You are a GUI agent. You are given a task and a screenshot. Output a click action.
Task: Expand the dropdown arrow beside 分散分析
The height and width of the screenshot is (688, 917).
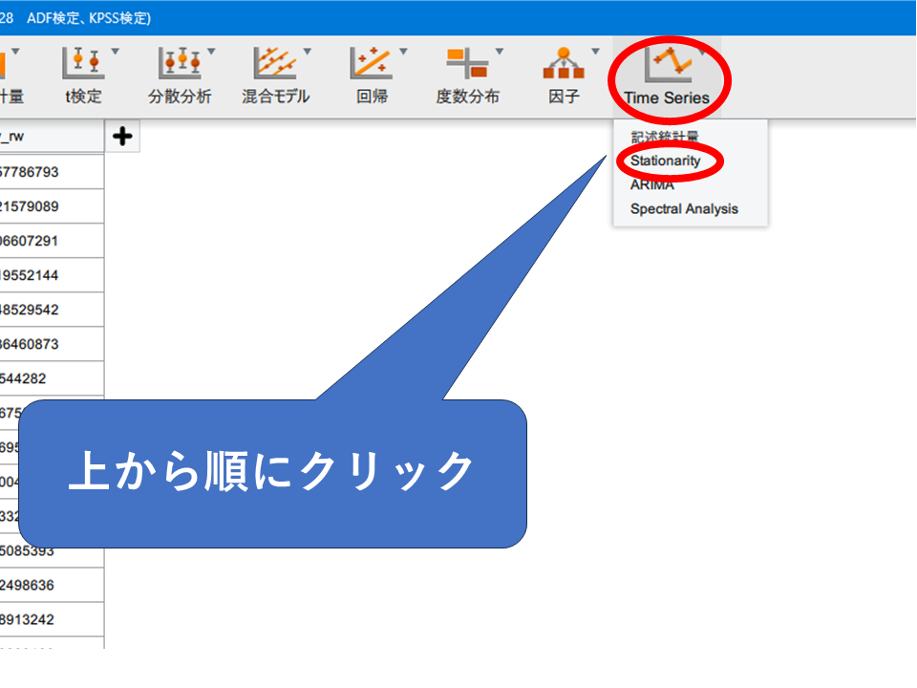click(x=211, y=52)
